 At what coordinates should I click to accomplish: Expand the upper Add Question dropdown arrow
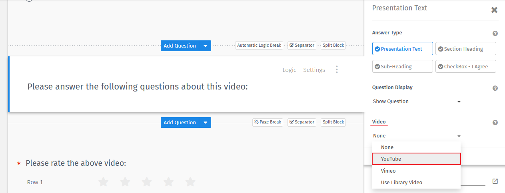[205, 46]
